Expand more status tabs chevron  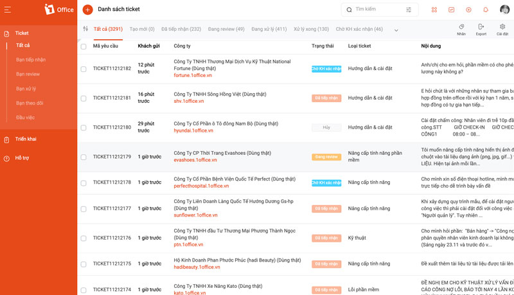click(396, 30)
